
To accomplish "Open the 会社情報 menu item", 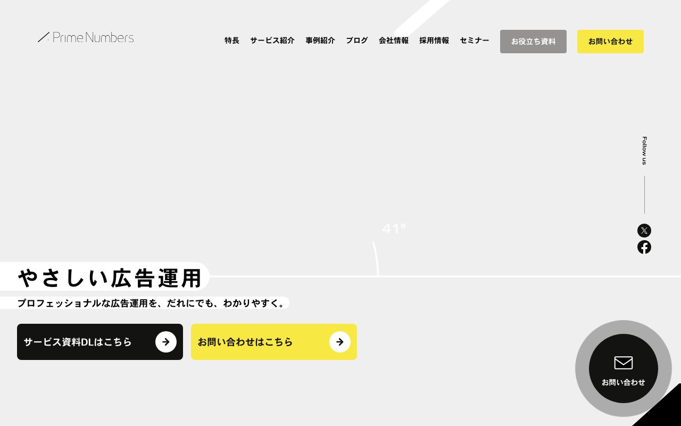I will (394, 40).
